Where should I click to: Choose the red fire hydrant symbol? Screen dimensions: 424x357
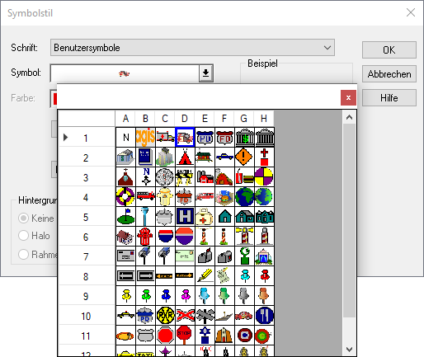[x=145, y=236]
